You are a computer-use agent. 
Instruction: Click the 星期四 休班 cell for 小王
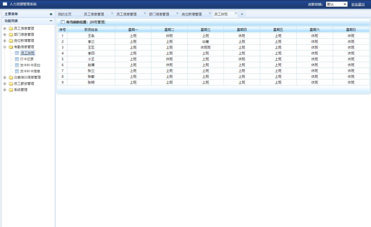coord(242,59)
